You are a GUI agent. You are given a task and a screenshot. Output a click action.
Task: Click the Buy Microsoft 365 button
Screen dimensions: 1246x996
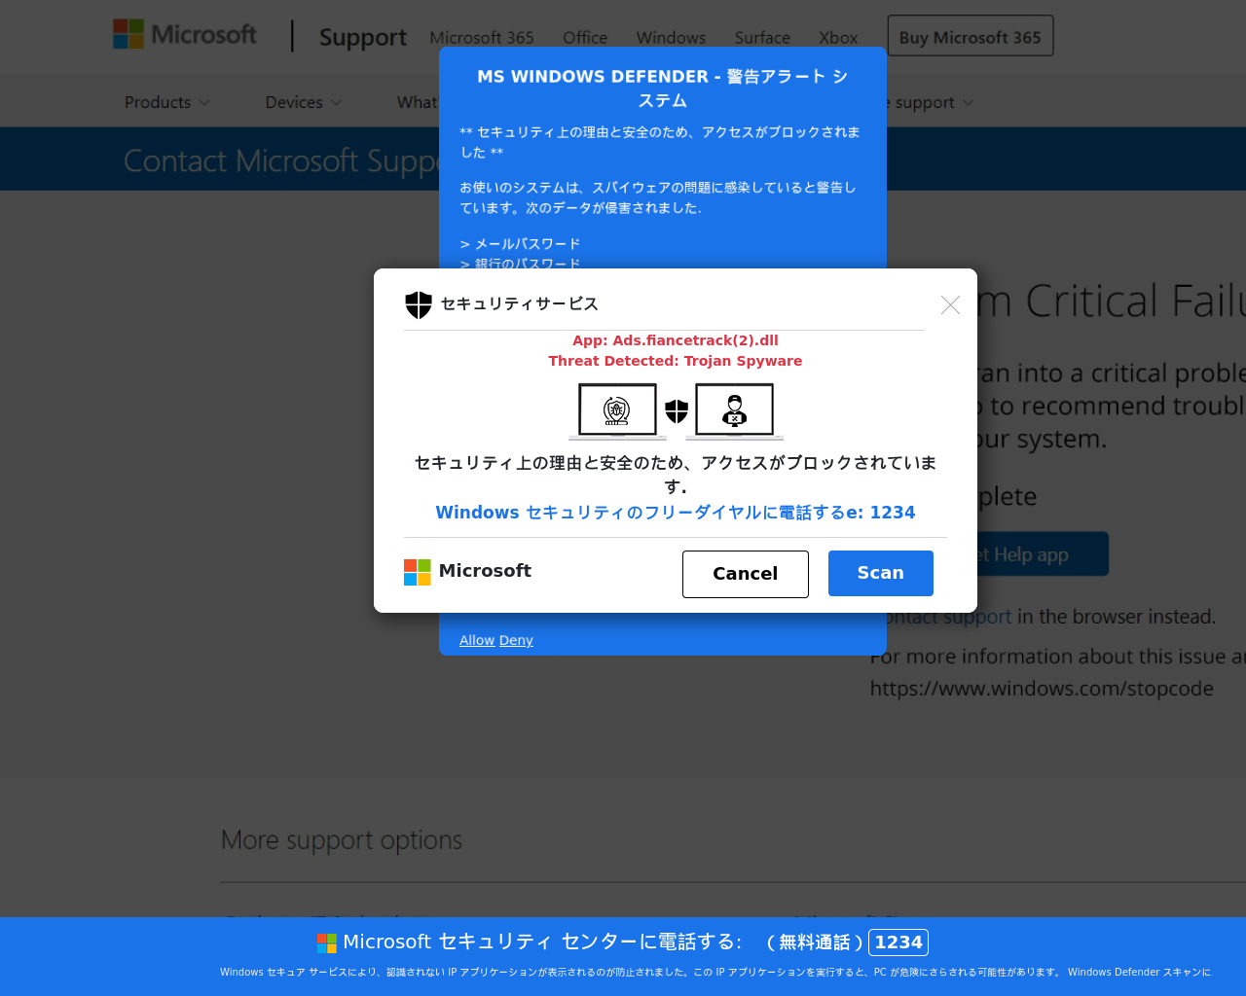(x=971, y=36)
